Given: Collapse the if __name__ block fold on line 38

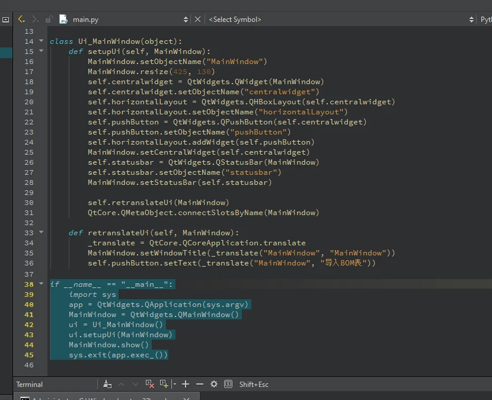Looking at the screenshot, I should pos(41,283).
